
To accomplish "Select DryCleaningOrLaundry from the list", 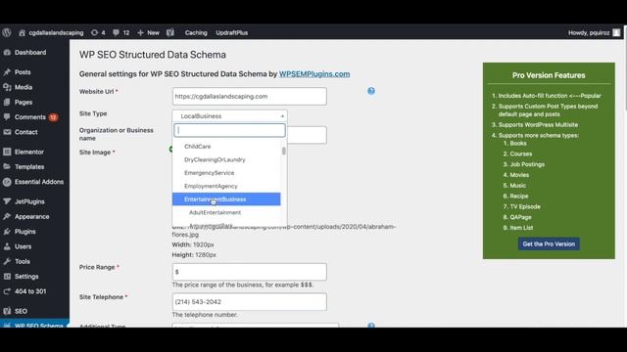I will coord(226,159).
